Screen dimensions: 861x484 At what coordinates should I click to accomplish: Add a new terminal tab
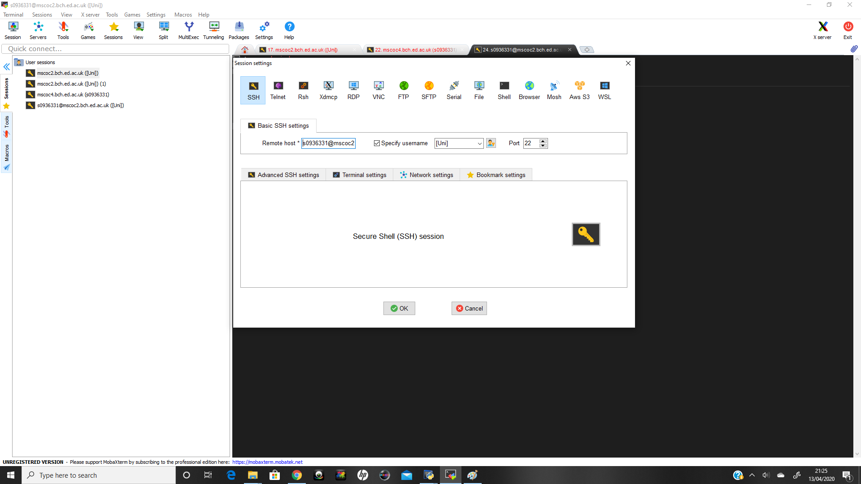[x=587, y=50]
